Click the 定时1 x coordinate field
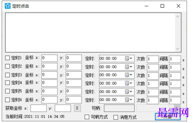 click(x=50, y=58)
